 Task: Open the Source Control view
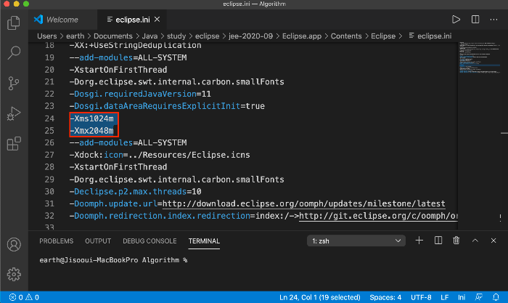tap(14, 83)
